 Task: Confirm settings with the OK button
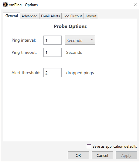[78, 155]
